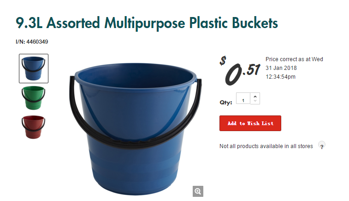Select the green bucket thumbnail

(x=33, y=98)
